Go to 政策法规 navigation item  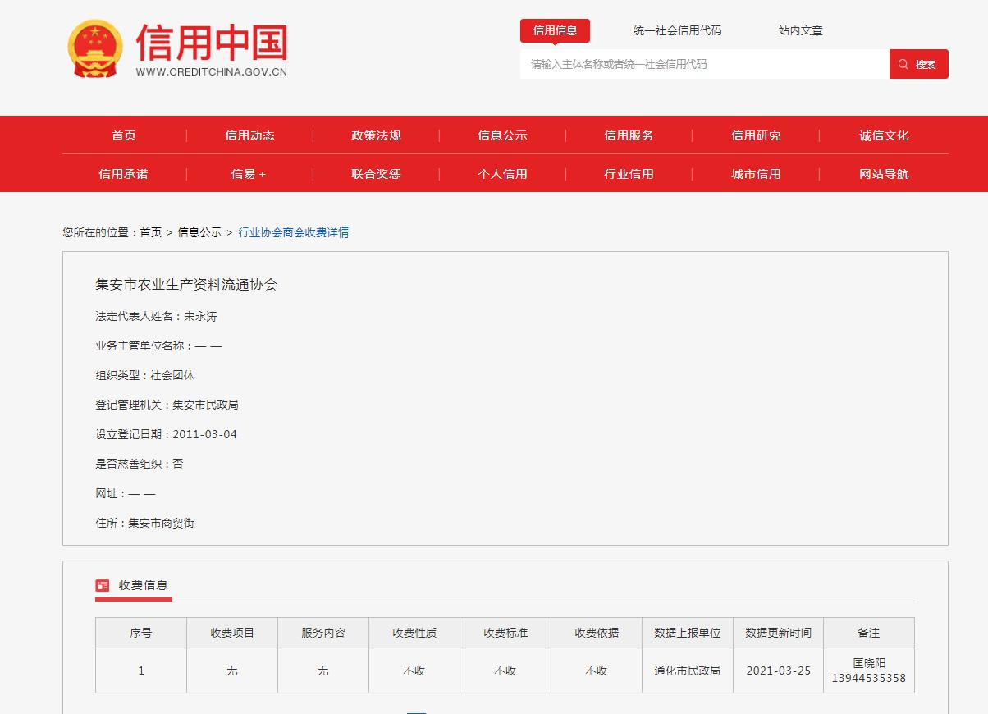pos(376,135)
